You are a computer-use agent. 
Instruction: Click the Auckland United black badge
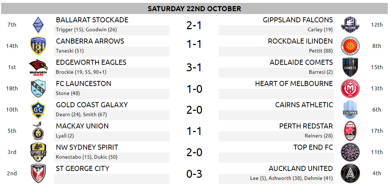(x=350, y=173)
